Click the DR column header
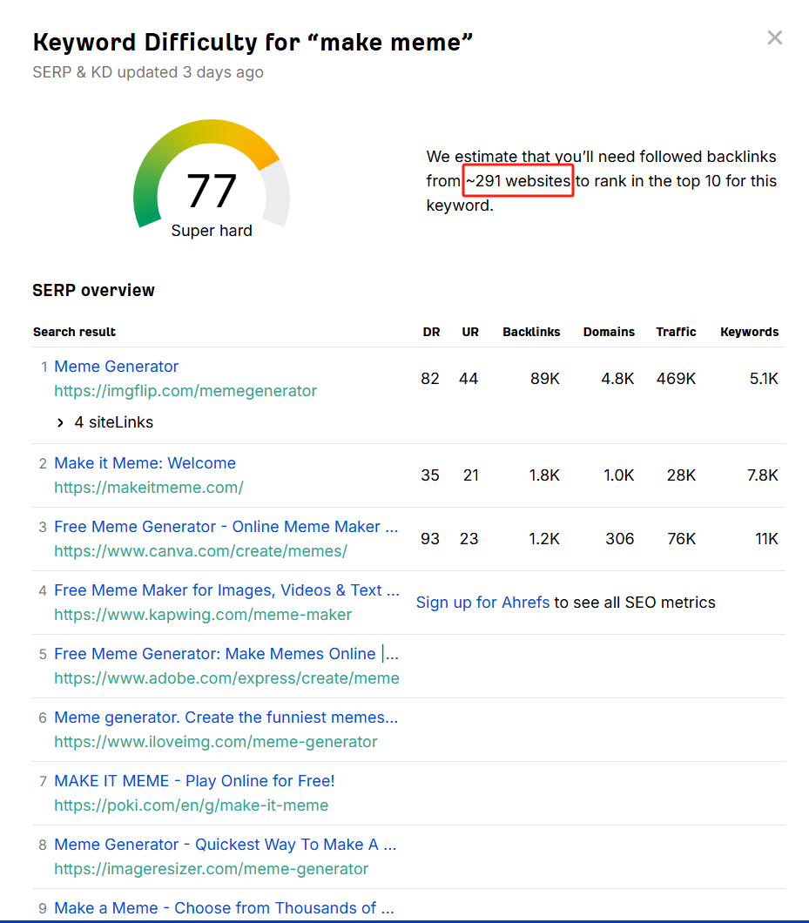 click(x=431, y=332)
